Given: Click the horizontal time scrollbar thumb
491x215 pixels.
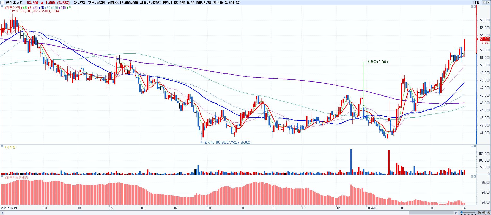Looking at the screenshot, I should click(431, 213).
